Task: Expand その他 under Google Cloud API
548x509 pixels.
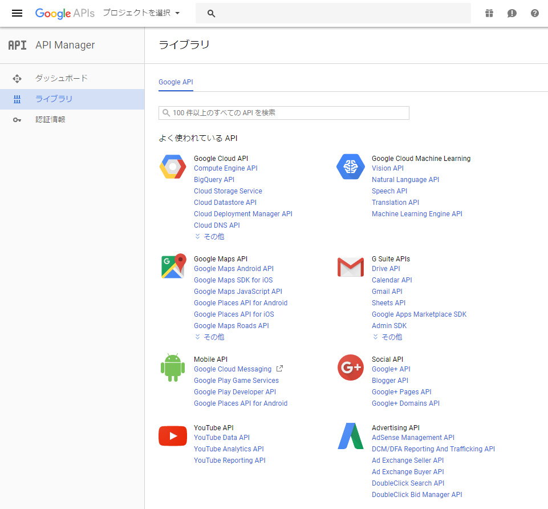Action: [210, 237]
